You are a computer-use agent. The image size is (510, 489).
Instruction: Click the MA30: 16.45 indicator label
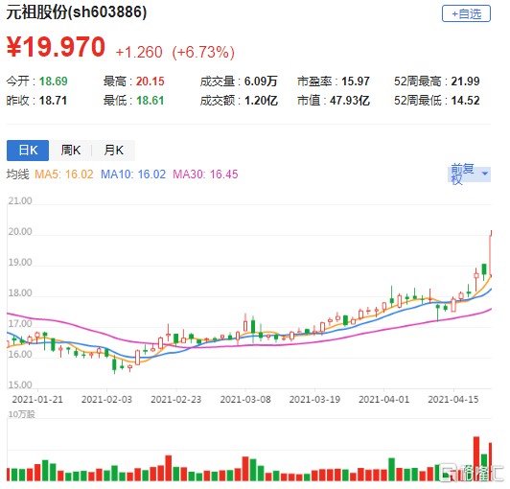(x=205, y=175)
